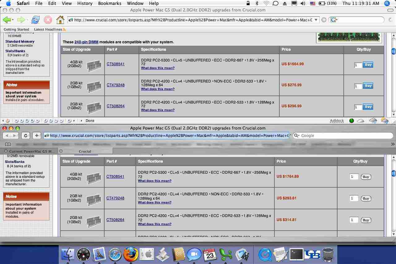Viewport: 396px width, 264px height.
Task: Open the Trash in the Dock
Action: pyautogui.click(x=328, y=254)
